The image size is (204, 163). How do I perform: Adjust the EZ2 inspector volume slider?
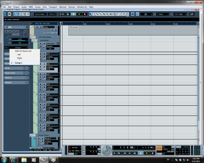pyautogui.click(x=20, y=40)
